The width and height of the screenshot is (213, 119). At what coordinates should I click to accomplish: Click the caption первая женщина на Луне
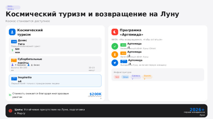point(194,114)
